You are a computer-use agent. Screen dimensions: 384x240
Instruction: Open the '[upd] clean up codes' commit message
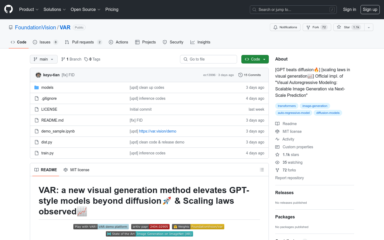click(x=147, y=87)
